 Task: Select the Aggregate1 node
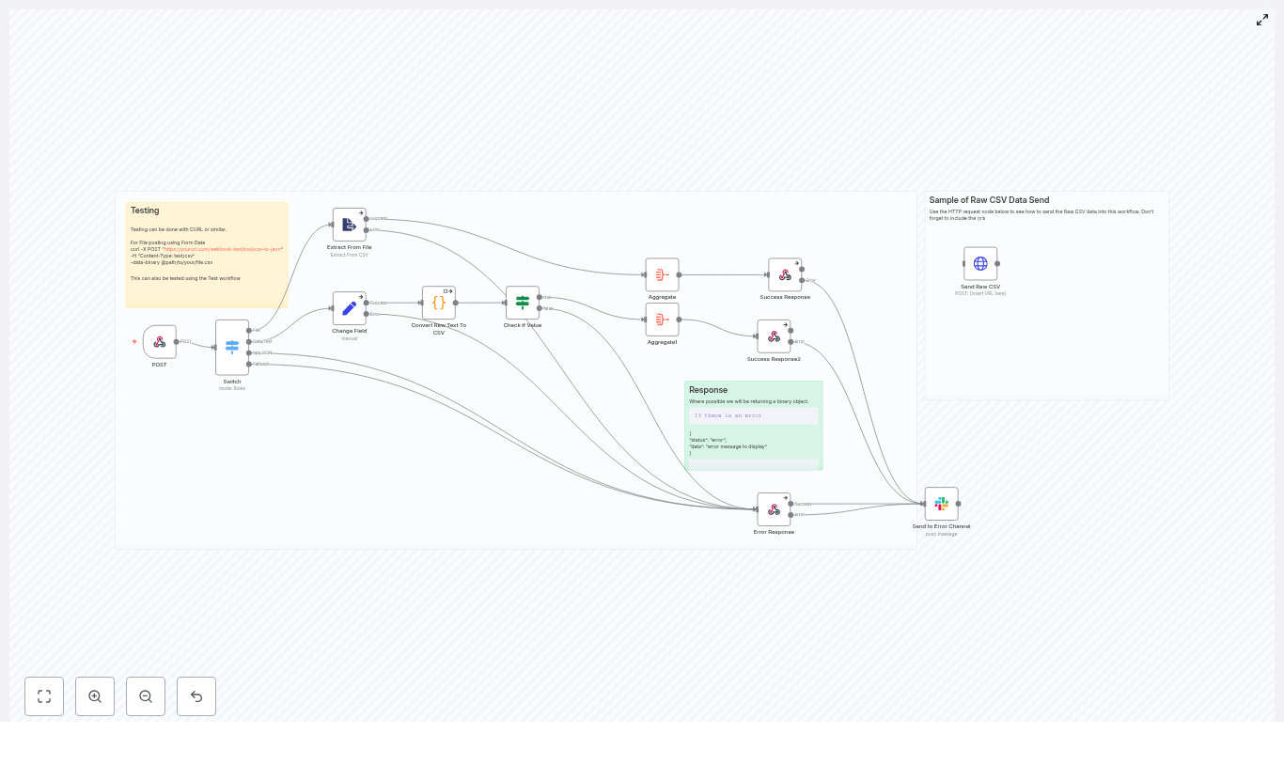pyautogui.click(x=662, y=320)
